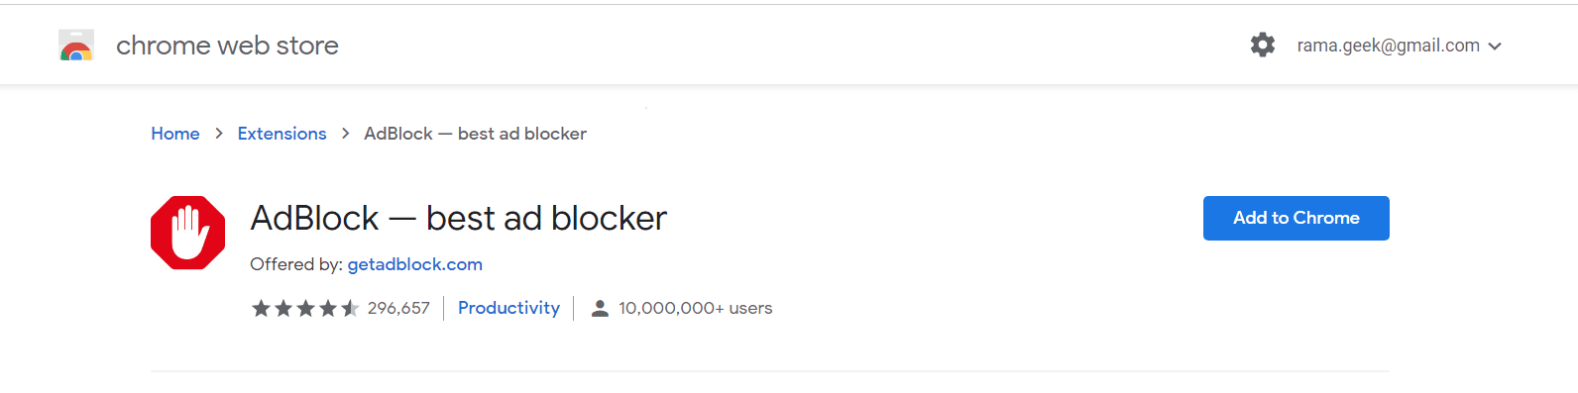Image resolution: width=1578 pixels, height=393 pixels.
Task: Click the half-filled fifth rating star
Action: (350, 309)
